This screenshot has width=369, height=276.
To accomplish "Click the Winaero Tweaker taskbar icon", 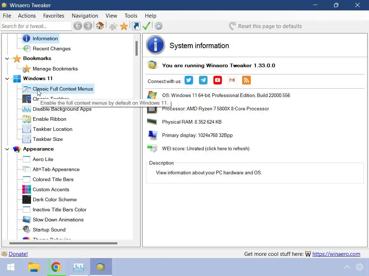I will click(x=101, y=267).
